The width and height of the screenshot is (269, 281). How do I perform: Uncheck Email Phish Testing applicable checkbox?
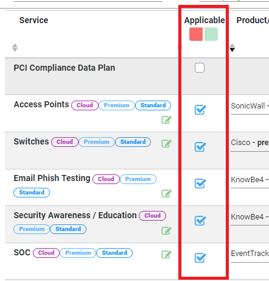tap(200, 183)
